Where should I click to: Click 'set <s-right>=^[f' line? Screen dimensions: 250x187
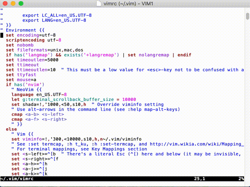[35, 159]
